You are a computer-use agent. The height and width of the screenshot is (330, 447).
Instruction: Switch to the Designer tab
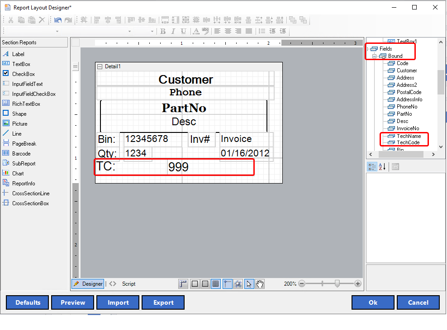pos(88,284)
